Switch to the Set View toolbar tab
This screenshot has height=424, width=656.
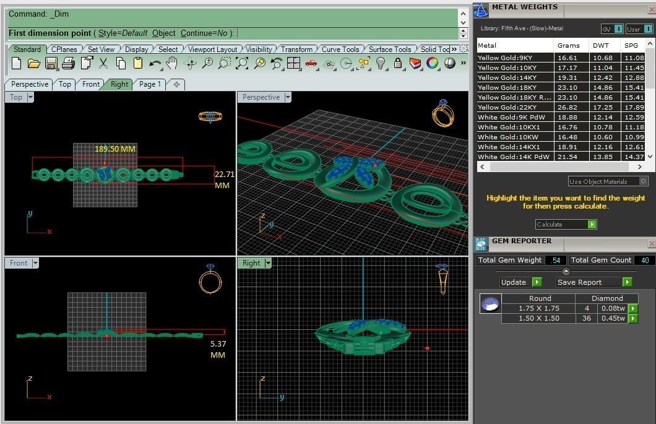pyautogui.click(x=101, y=50)
